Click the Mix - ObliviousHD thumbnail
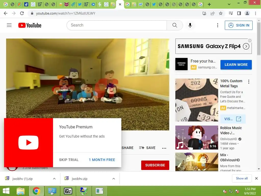 197,162
